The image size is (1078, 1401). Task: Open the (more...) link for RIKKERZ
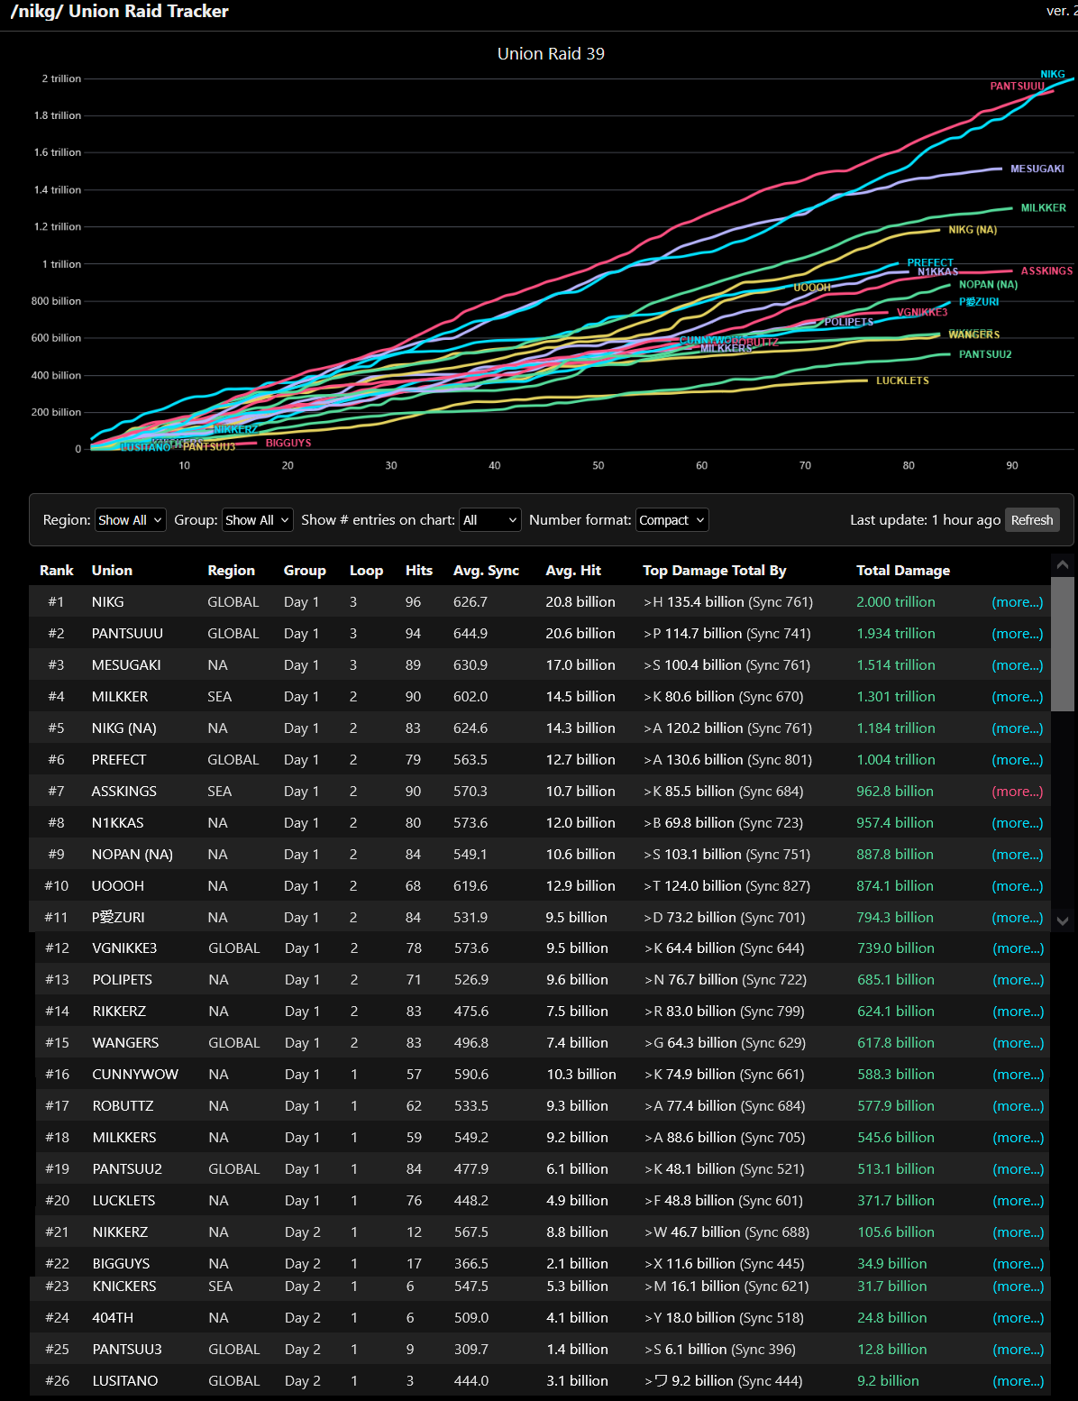pos(1019,1012)
